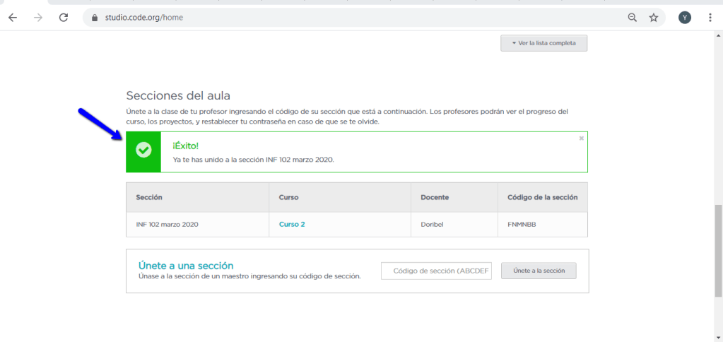Click the 'Docente' column header
The image size is (723, 342).
click(435, 197)
